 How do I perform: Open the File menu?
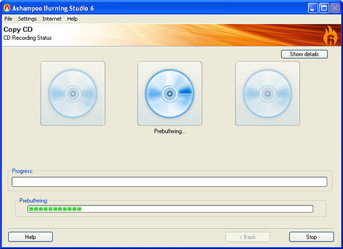click(8, 19)
